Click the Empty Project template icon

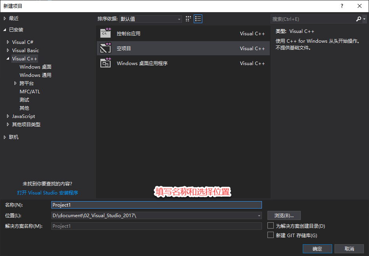click(105, 48)
